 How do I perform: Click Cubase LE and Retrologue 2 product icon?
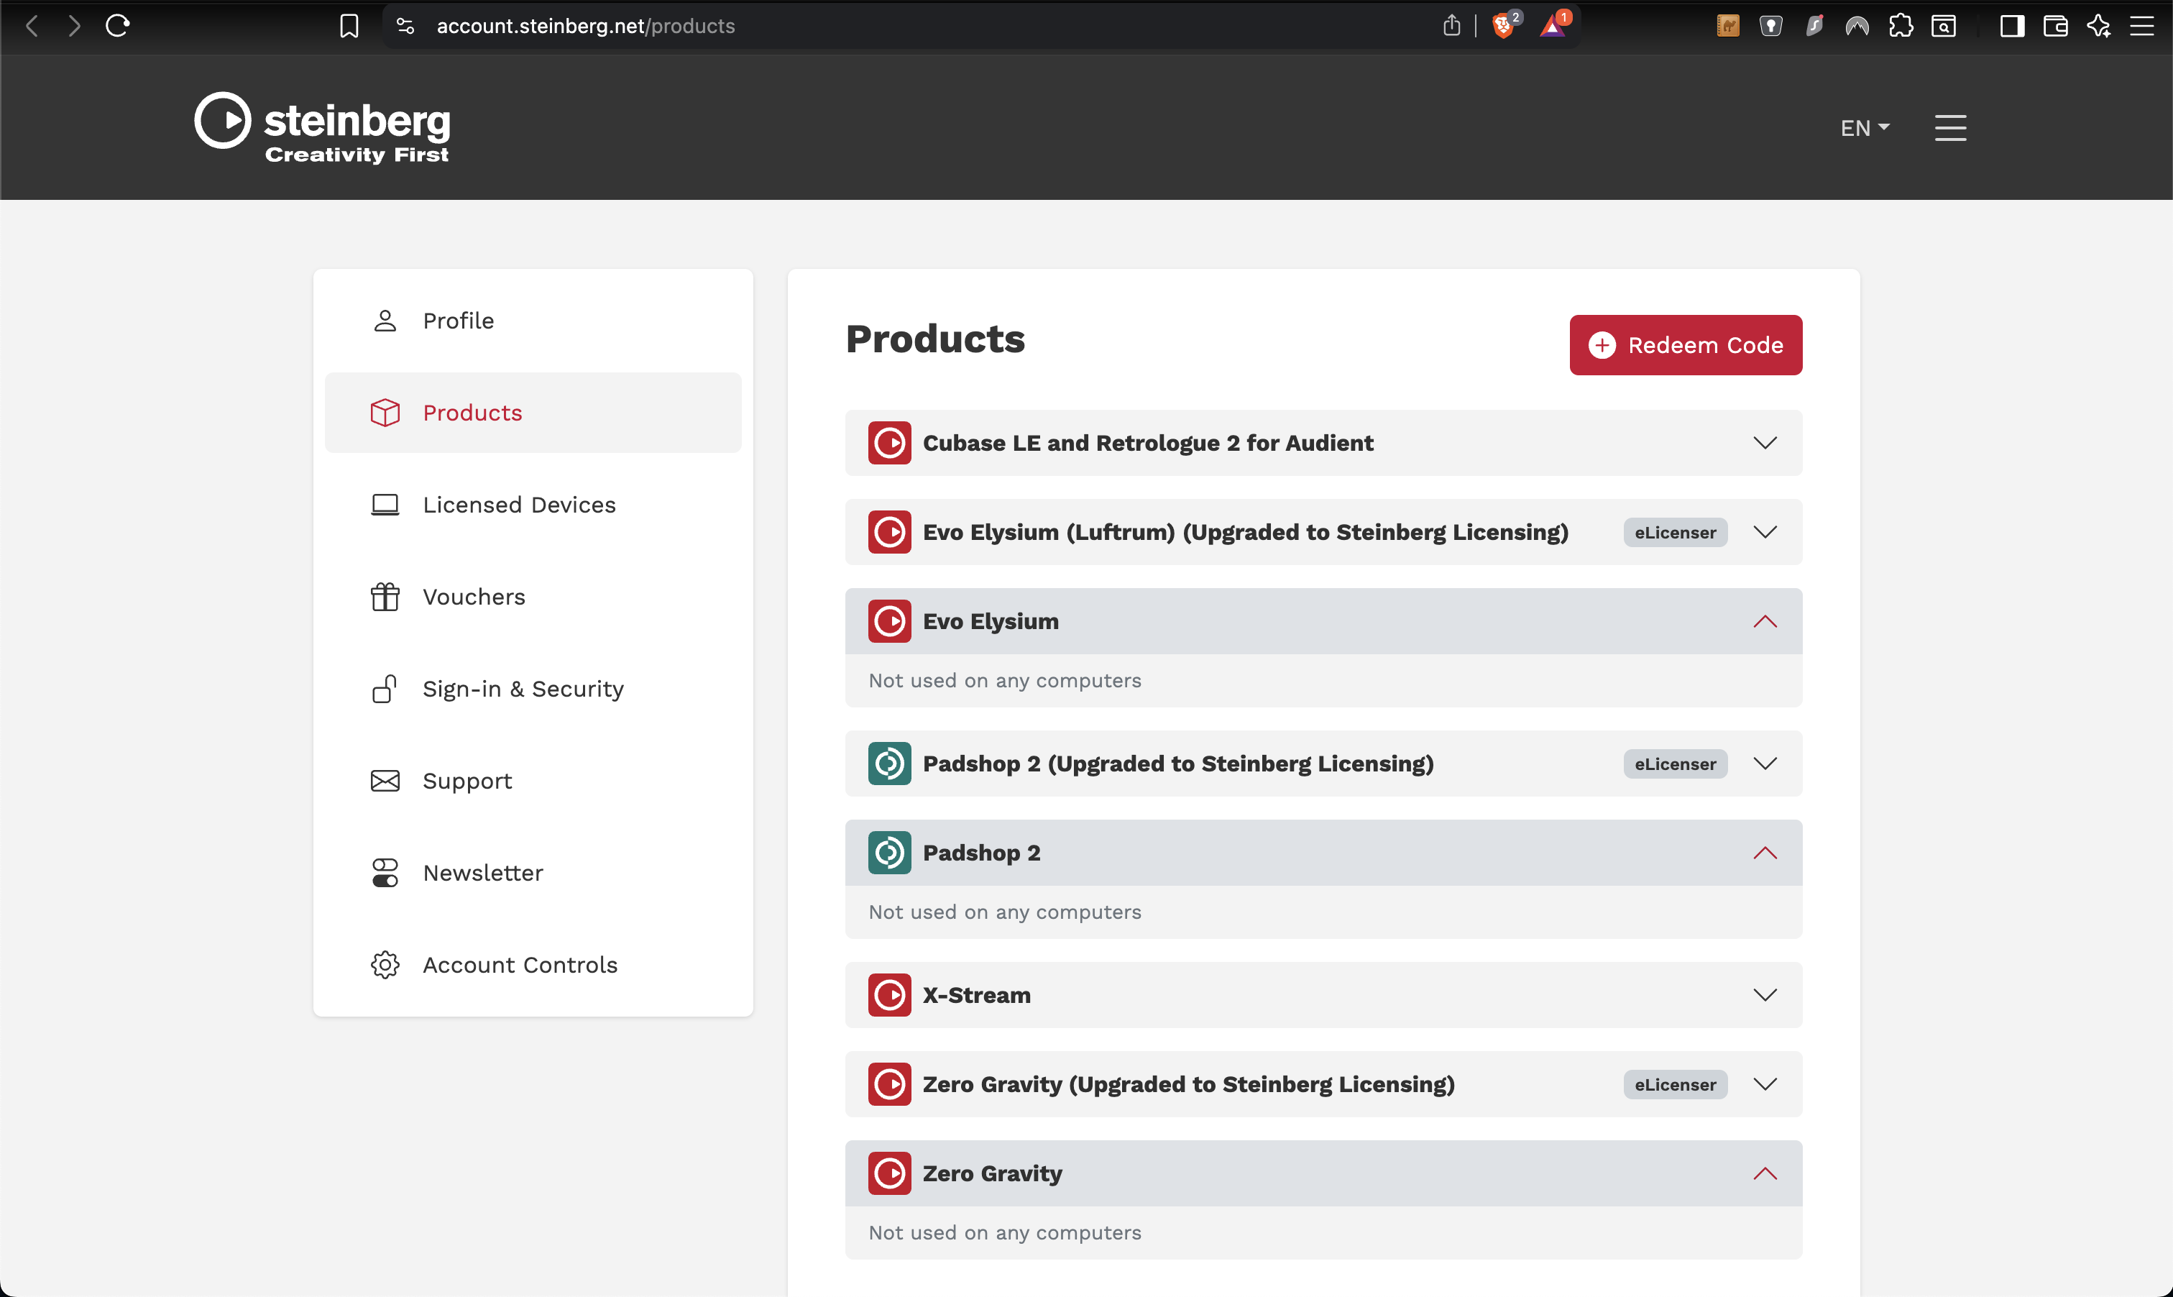pyautogui.click(x=889, y=443)
